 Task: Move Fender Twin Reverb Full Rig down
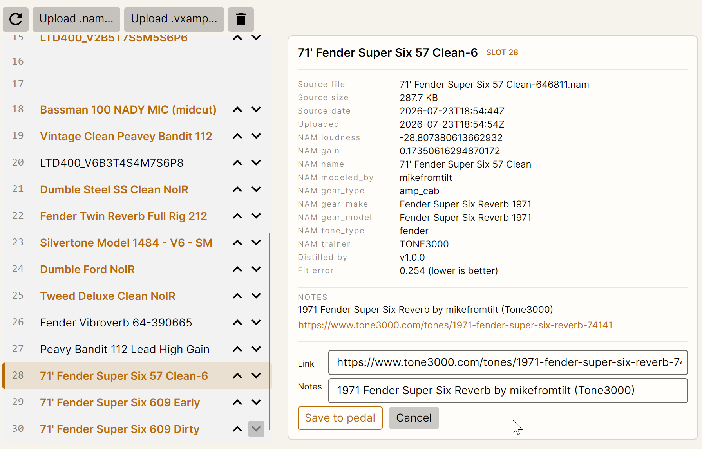point(256,216)
